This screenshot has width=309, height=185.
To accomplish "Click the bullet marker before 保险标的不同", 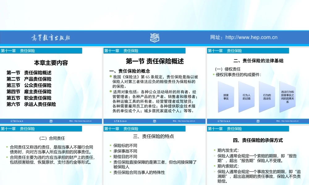I will point(111,146).
